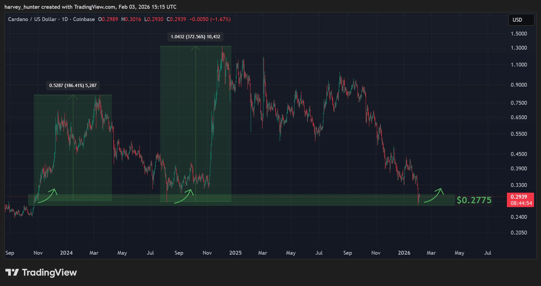Click the 2024 label on the time axis

click(66, 253)
